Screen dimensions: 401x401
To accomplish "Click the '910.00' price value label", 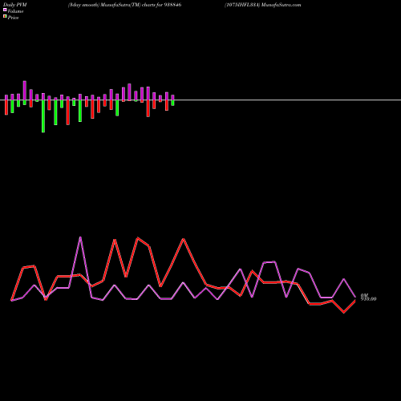I will pyautogui.click(x=368, y=299).
